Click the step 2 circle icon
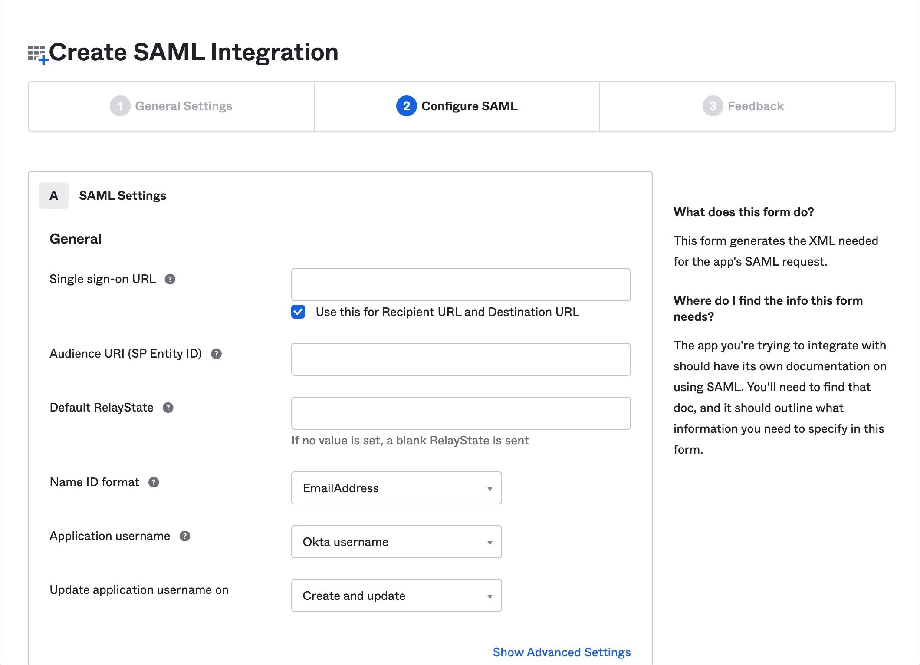The image size is (920, 665). (406, 106)
